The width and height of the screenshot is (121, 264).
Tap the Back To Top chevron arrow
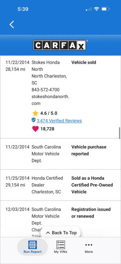(48, 233)
